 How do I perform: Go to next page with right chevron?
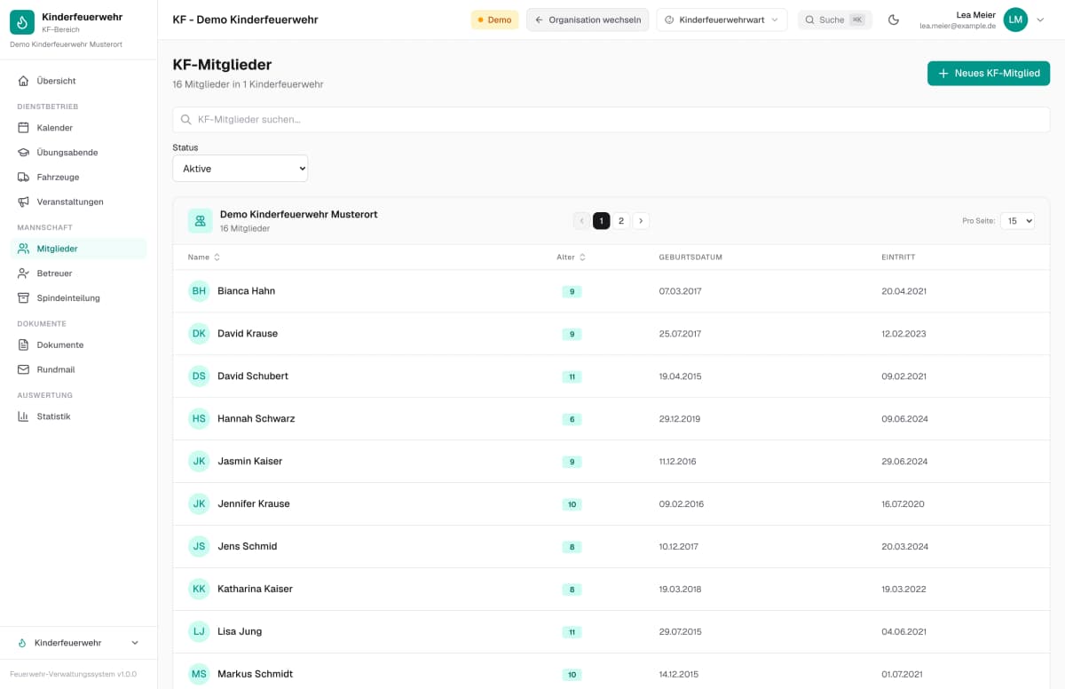click(641, 221)
